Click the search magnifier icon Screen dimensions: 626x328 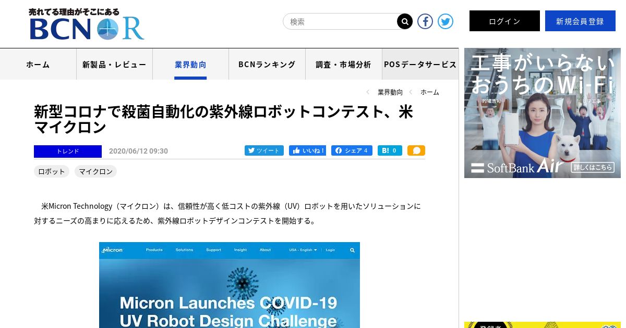tap(405, 21)
